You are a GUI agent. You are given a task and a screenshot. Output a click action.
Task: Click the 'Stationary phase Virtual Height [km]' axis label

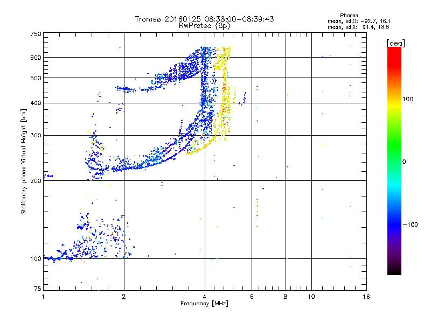click(23, 161)
